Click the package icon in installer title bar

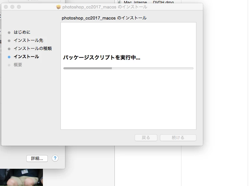[59, 7]
